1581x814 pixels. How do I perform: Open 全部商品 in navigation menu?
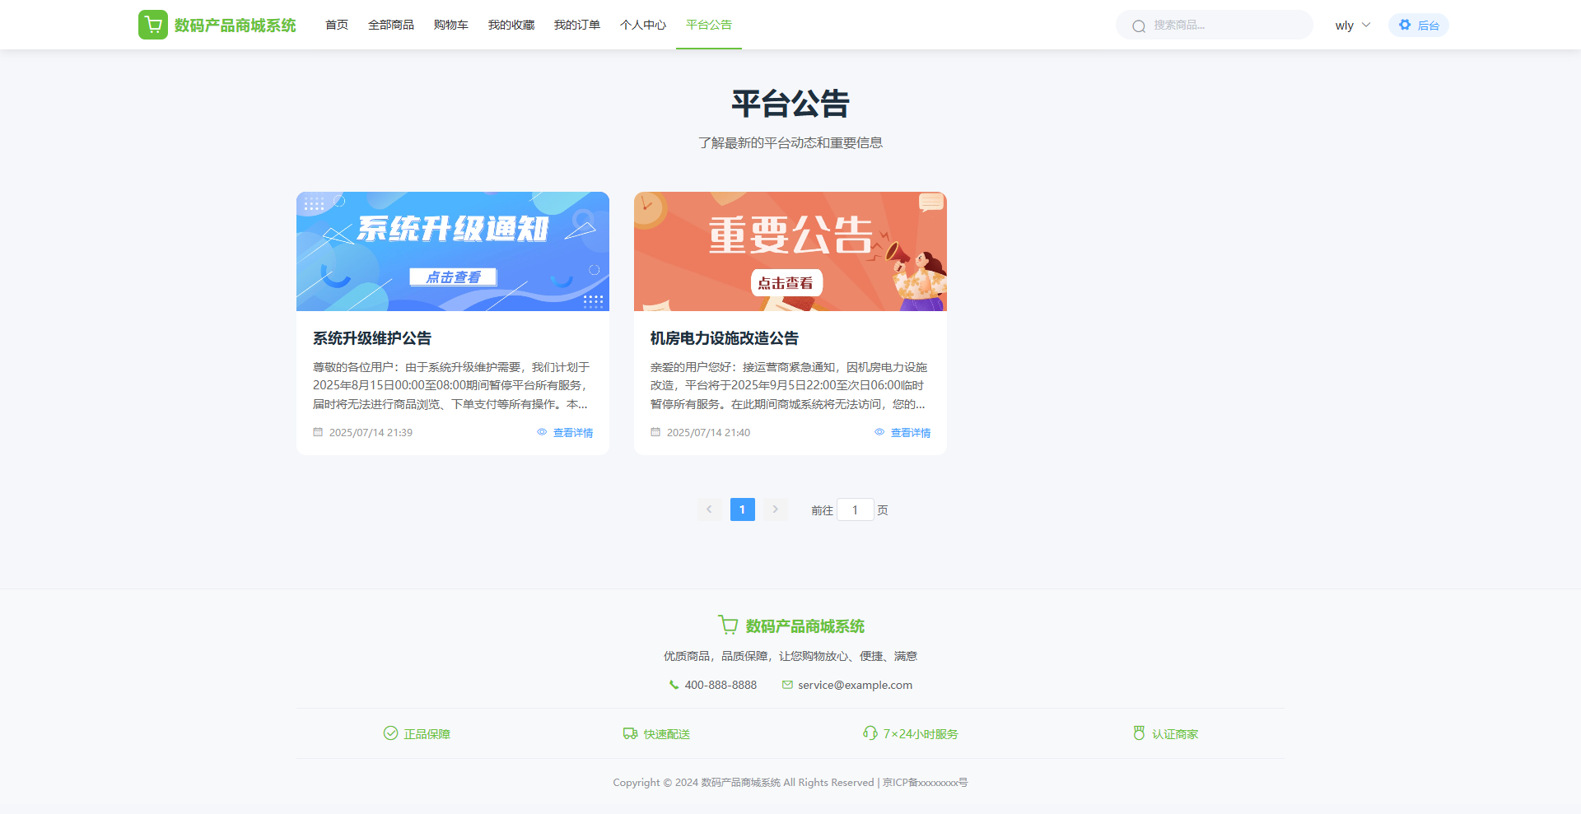pyautogui.click(x=391, y=26)
